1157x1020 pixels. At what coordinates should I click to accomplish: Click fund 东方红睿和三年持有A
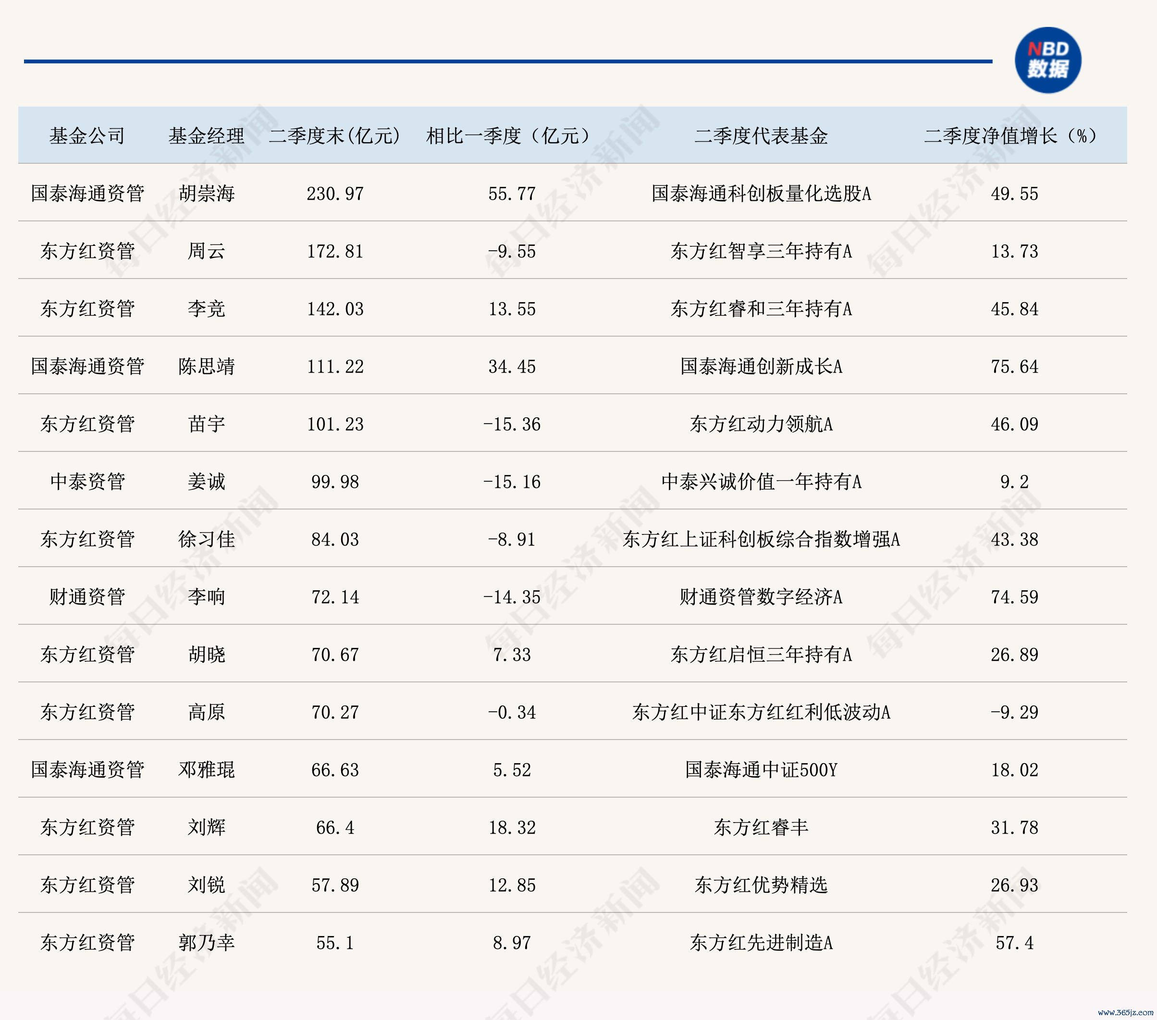coord(761,309)
